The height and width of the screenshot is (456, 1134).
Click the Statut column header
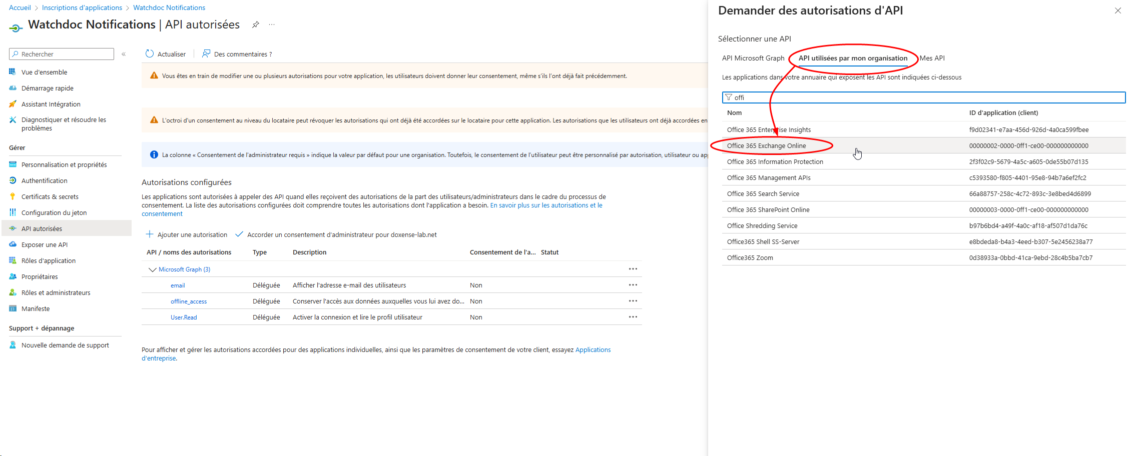tap(549, 252)
